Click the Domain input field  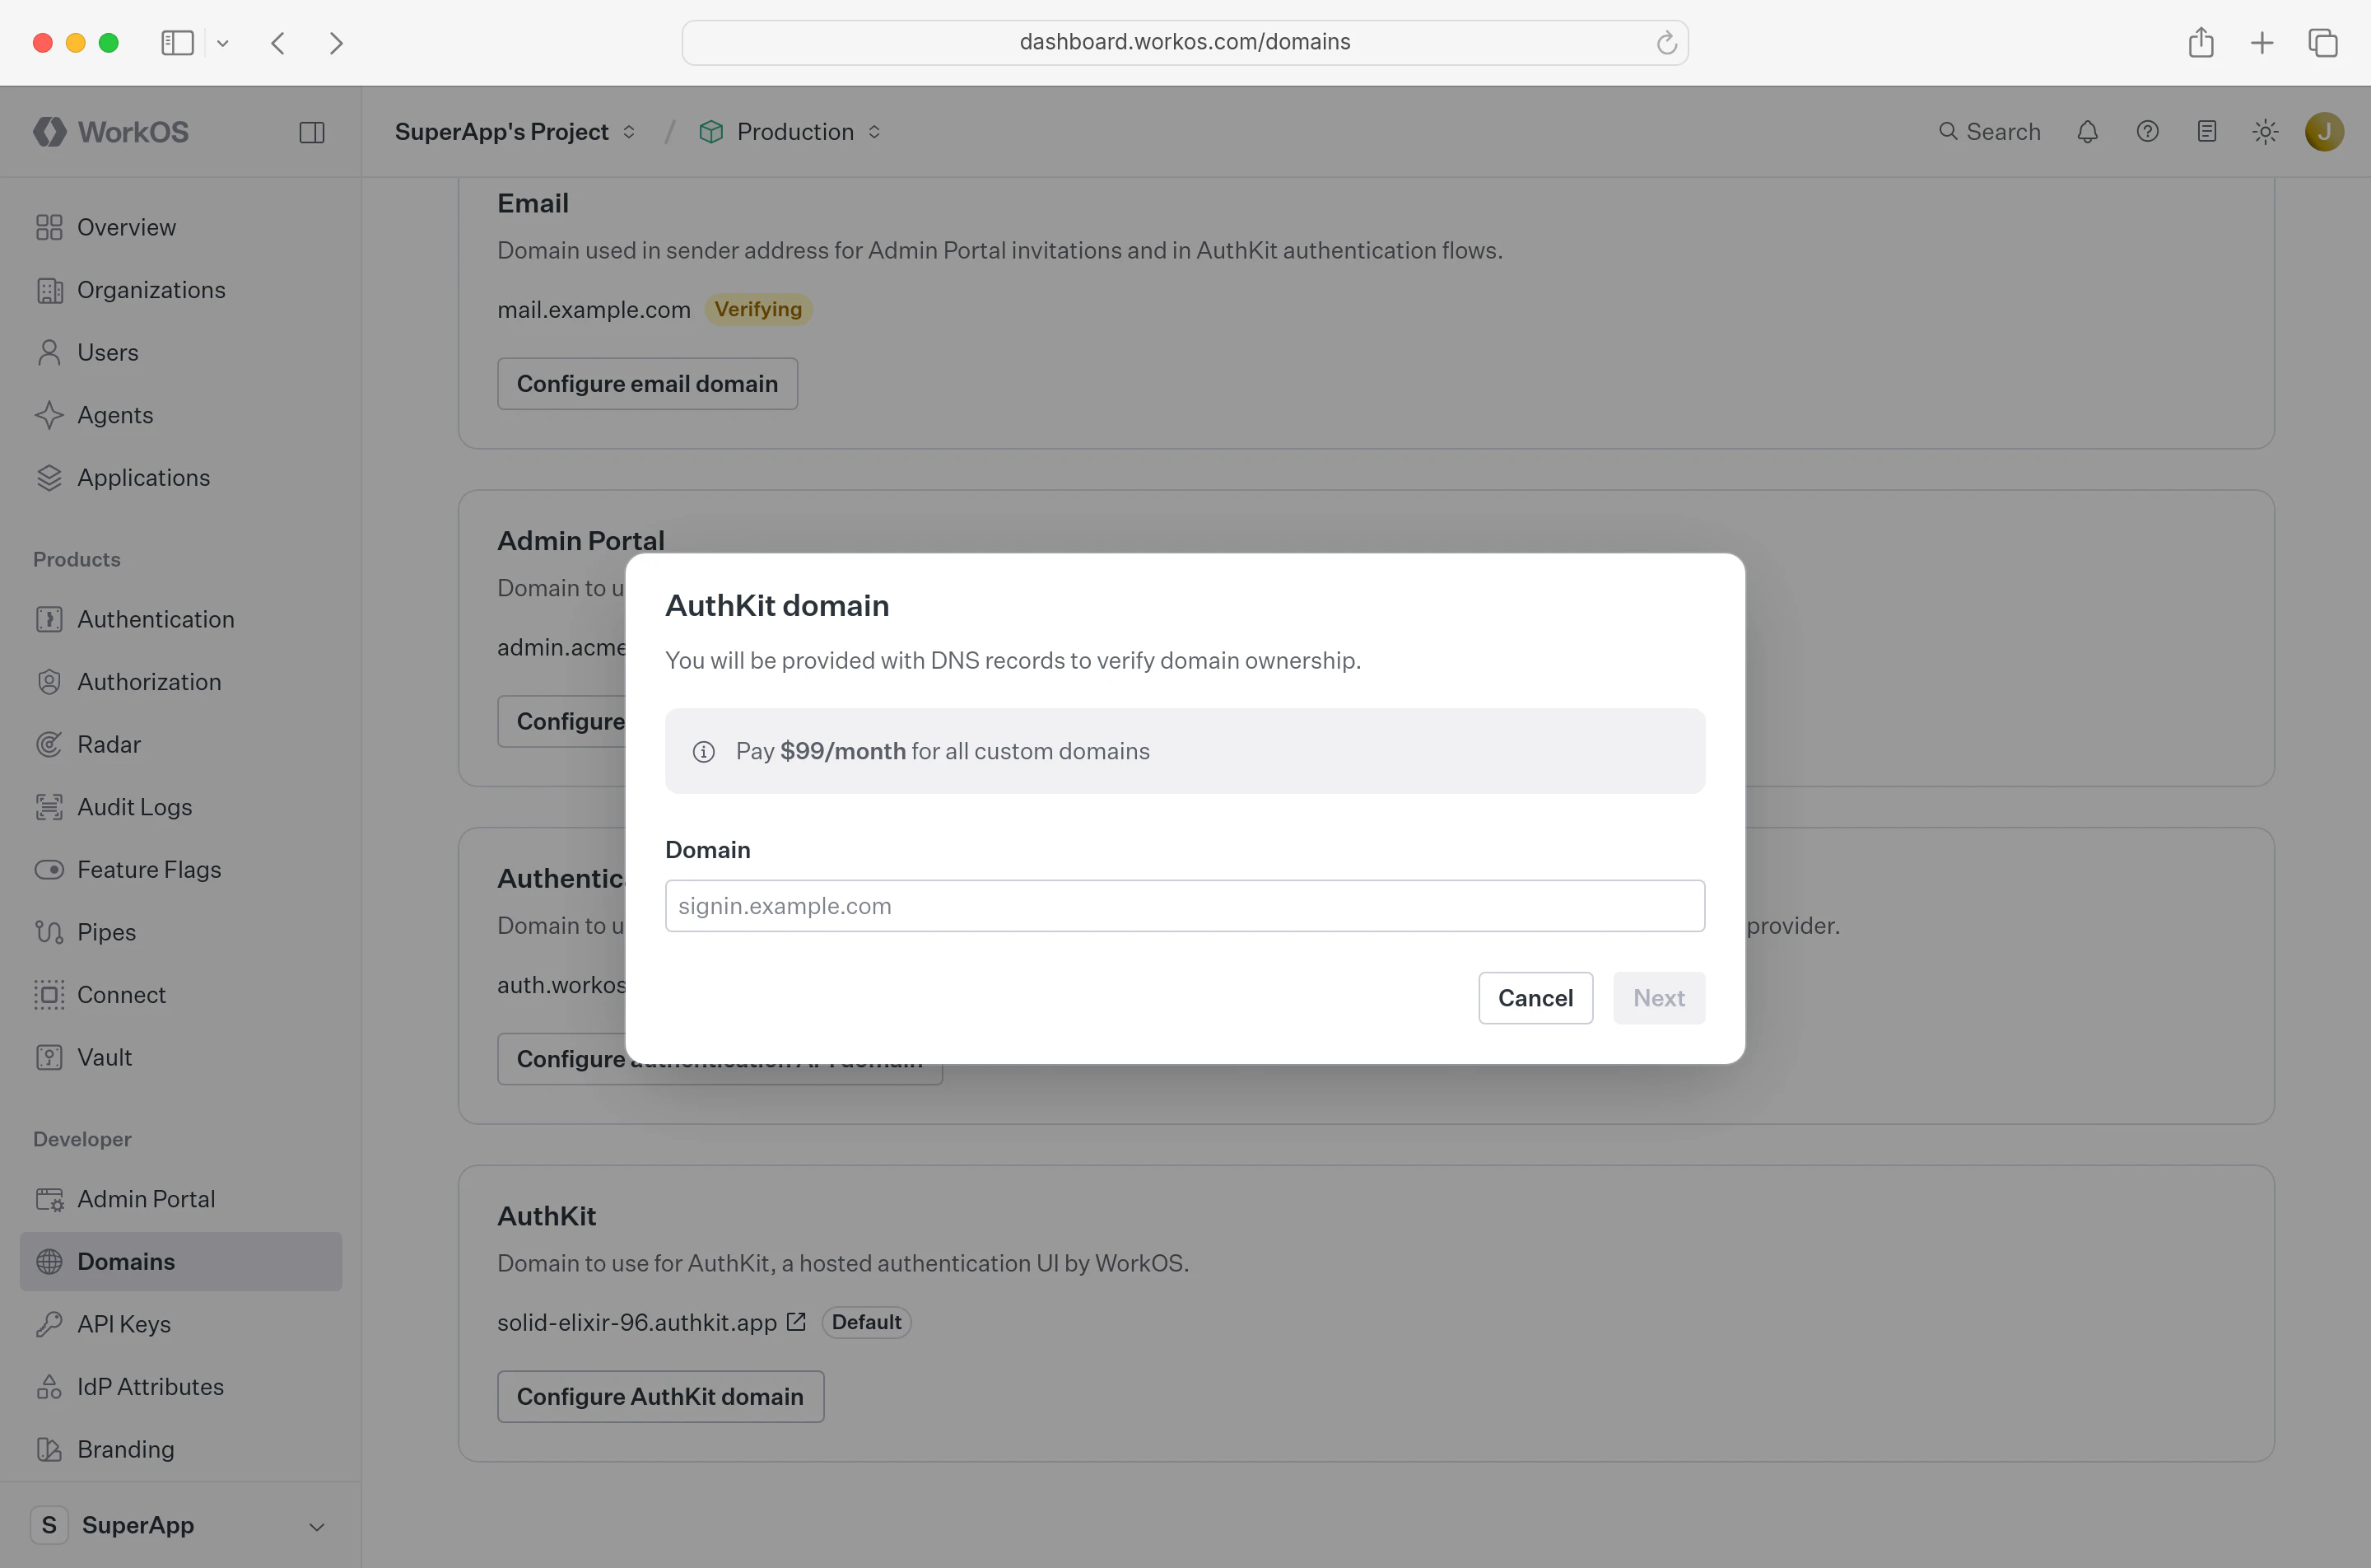(x=1185, y=906)
